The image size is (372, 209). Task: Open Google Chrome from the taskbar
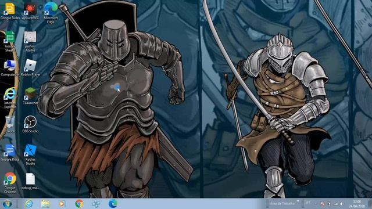(x=79, y=204)
